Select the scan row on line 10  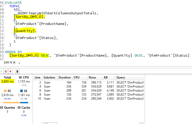click(89, 99)
